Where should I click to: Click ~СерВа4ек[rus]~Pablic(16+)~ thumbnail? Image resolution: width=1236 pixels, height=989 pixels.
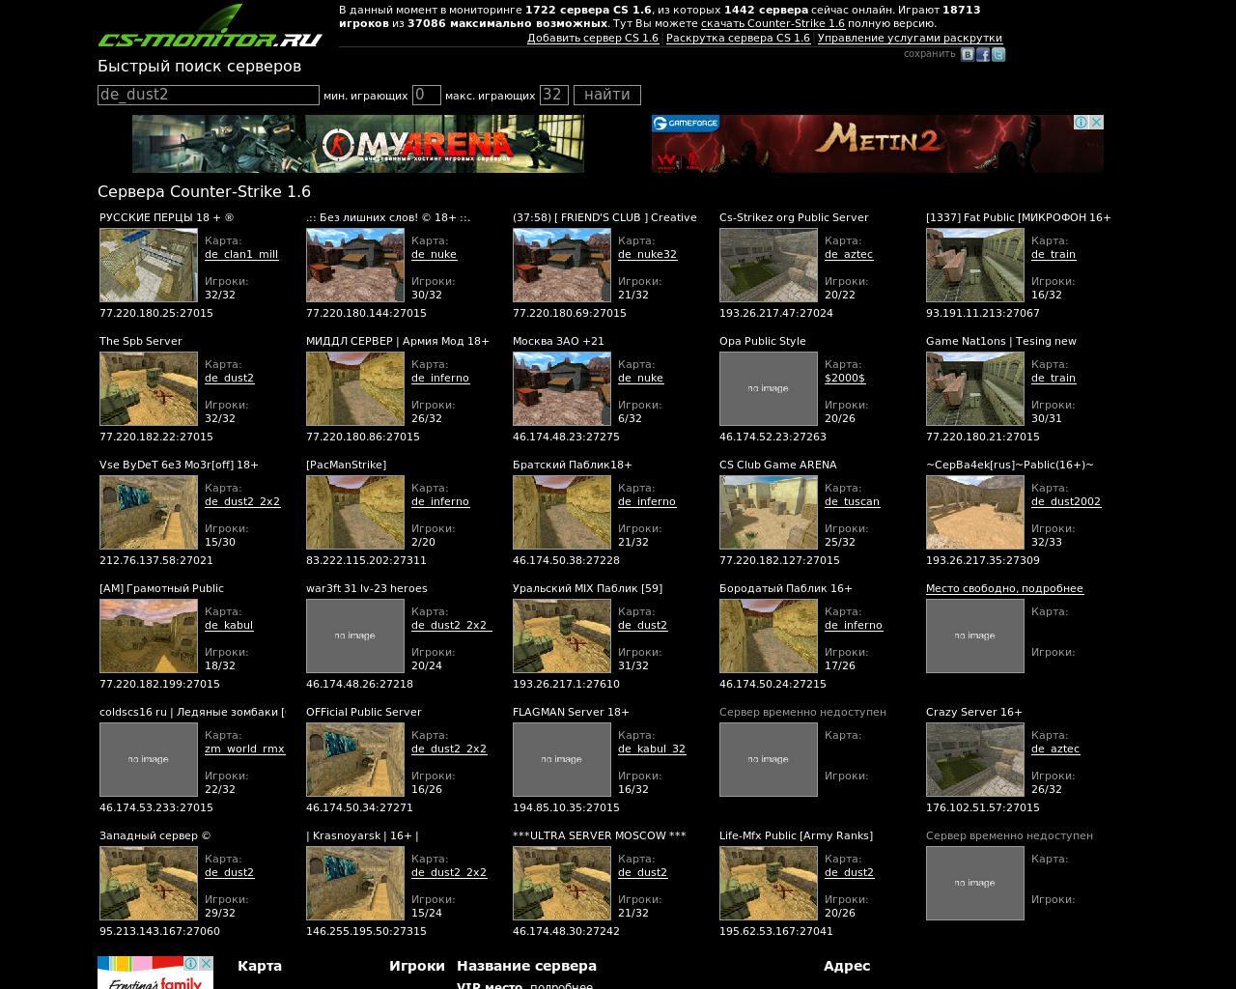975,512
